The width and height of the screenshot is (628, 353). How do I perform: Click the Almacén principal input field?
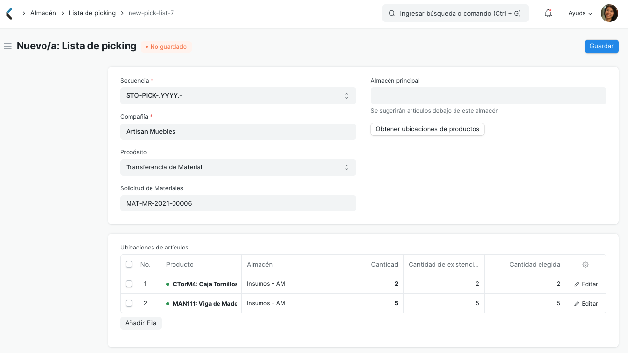488,95
